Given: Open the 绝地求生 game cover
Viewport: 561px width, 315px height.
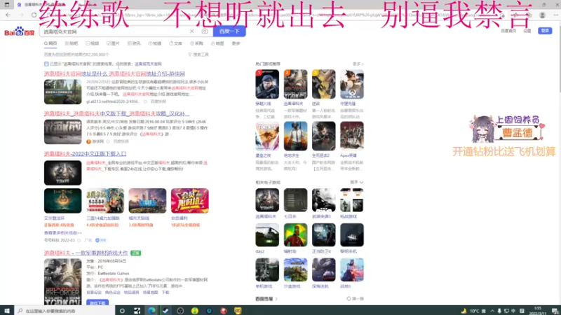Looking at the screenshot, I should tap(295, 136).
